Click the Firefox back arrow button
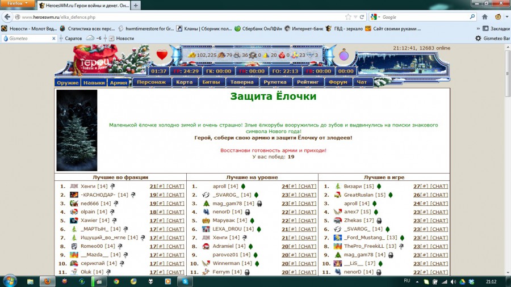Screen dimensions: 511x287 point(7,17)
